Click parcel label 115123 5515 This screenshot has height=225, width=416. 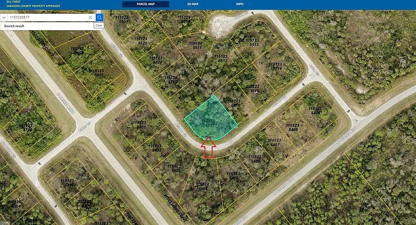pyautogui.click(x=253, y=89)
